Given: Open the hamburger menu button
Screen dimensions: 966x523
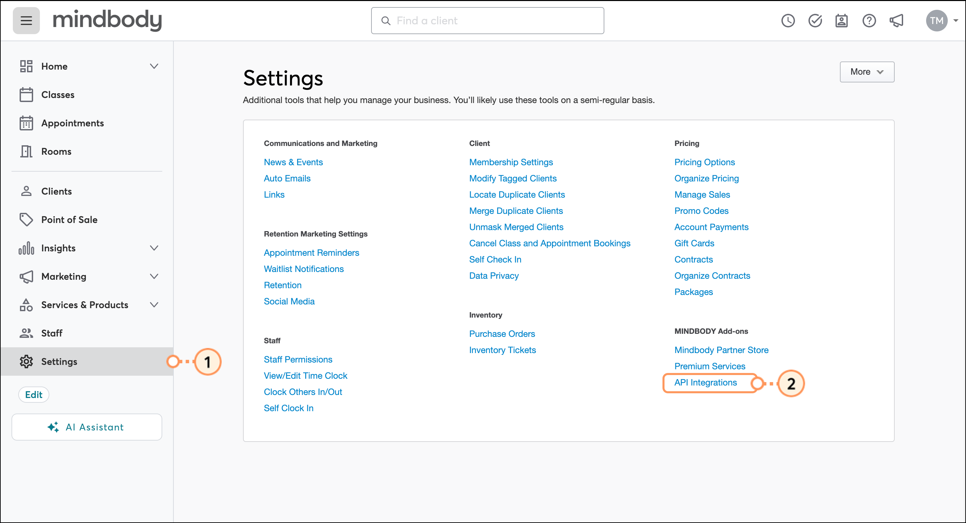Looking at the screenshot, I should 26,20.
